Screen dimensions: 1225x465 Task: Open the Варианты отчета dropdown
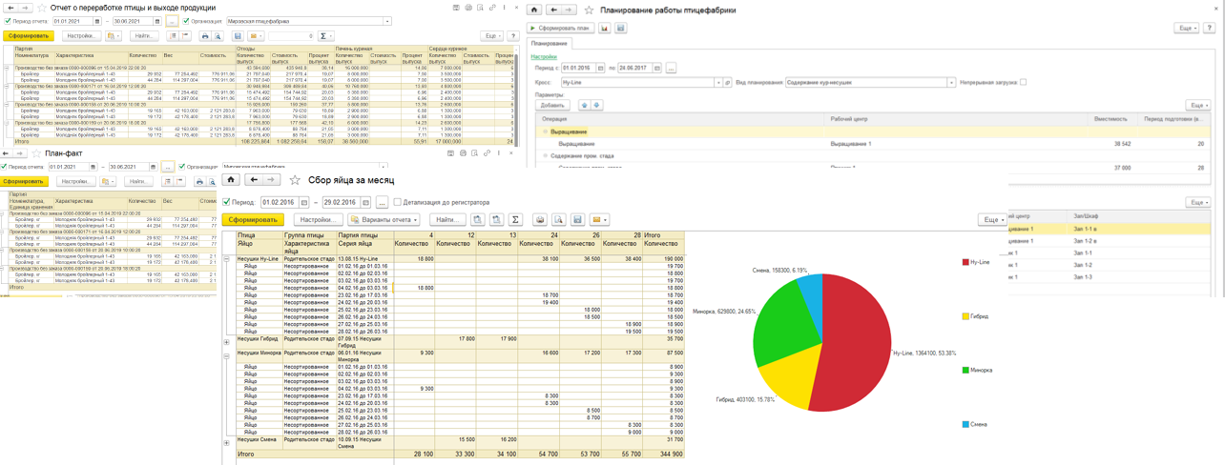coord(384,219)
